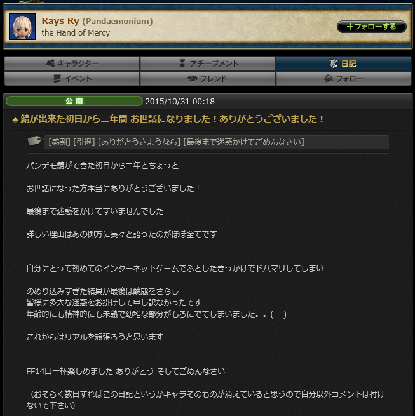This screenshot has height=416, width=415.
Task: Click the character silhouette icon beside キャラクター
Action: pyautogui.click(x=50, y=64)
